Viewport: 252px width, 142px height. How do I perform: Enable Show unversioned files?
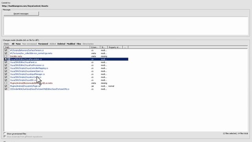click(x=5, y=134)
